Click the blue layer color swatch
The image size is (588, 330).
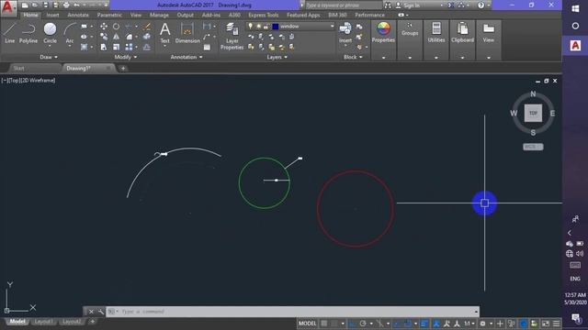[276, 27]
